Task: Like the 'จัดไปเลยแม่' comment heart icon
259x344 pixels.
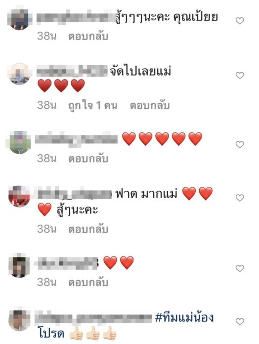Action: point(240,75)
